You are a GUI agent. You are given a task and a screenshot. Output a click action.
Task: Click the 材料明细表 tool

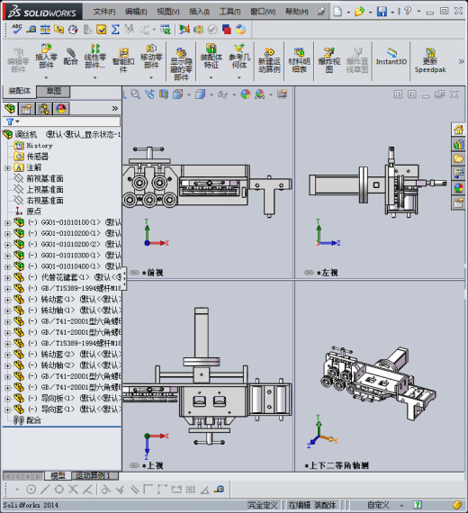click(299, 60)
